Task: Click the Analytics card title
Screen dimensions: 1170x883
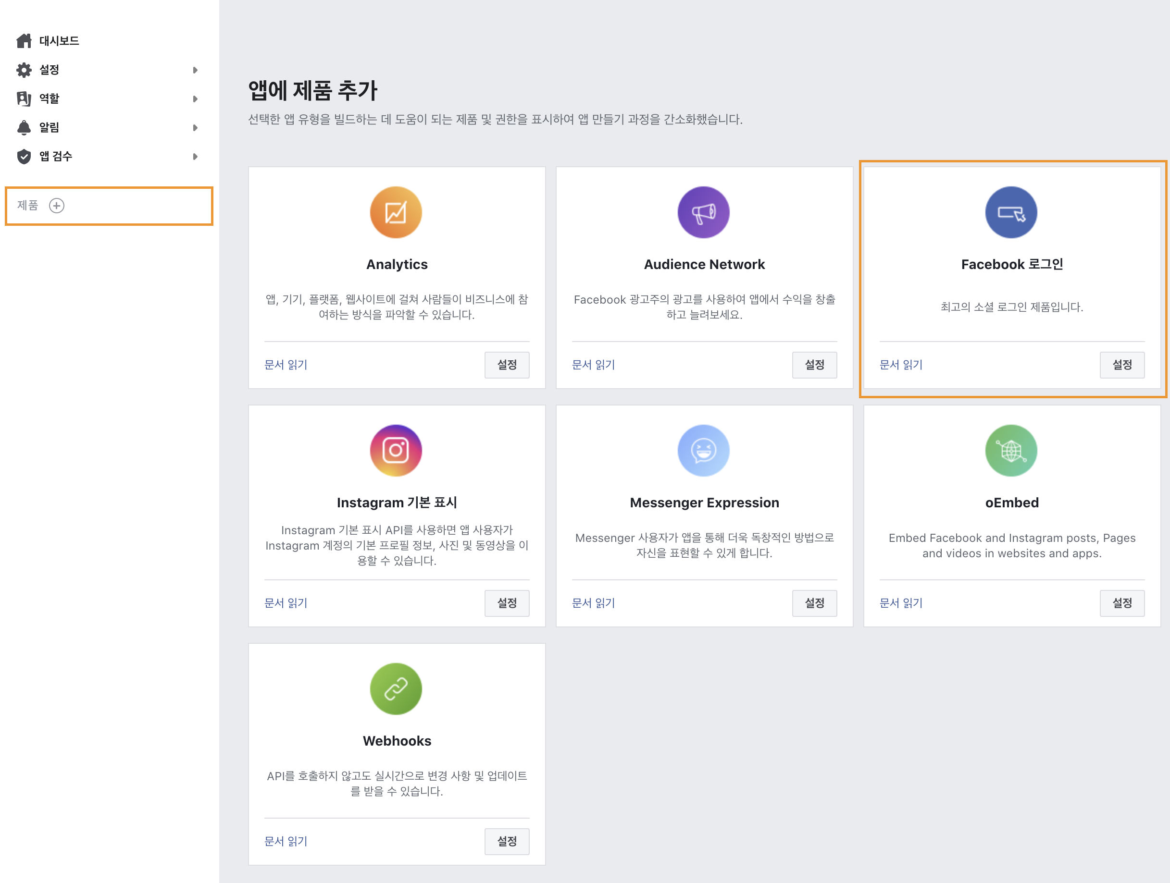Action: 397,264
